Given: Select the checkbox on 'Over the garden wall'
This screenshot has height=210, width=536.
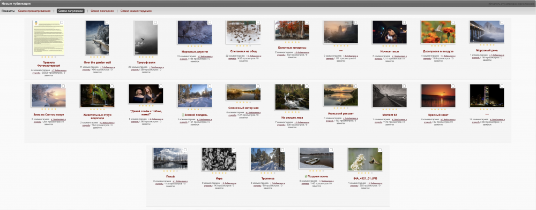Looking at the screenshot, I should 107,22.
